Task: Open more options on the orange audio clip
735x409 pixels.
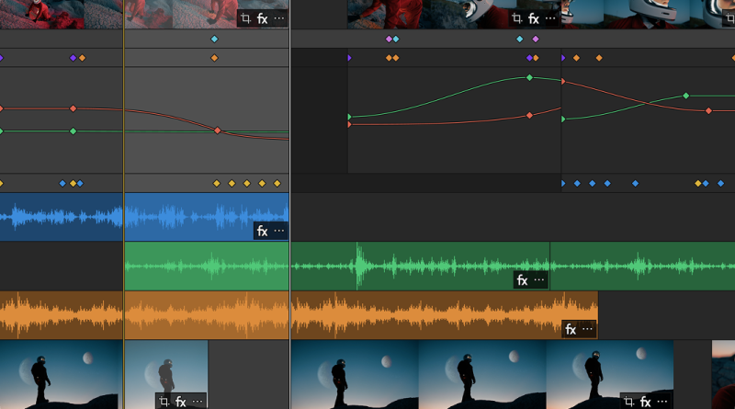Action: point(587,329)
